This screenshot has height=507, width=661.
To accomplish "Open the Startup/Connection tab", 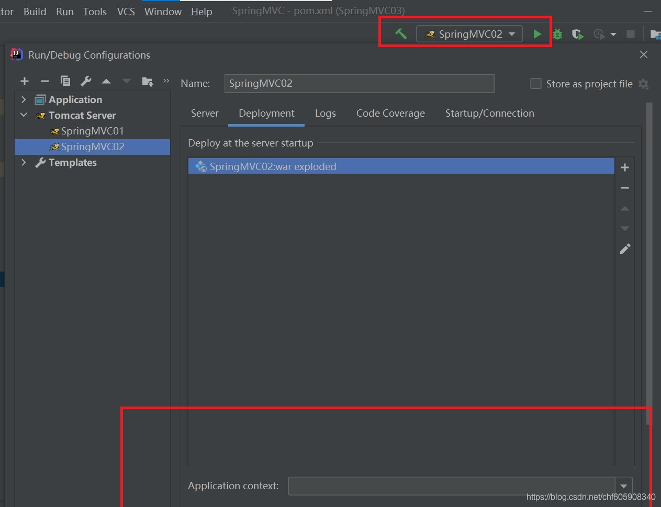I will click(490, 113).
